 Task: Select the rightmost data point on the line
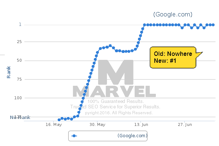[213, 25]
